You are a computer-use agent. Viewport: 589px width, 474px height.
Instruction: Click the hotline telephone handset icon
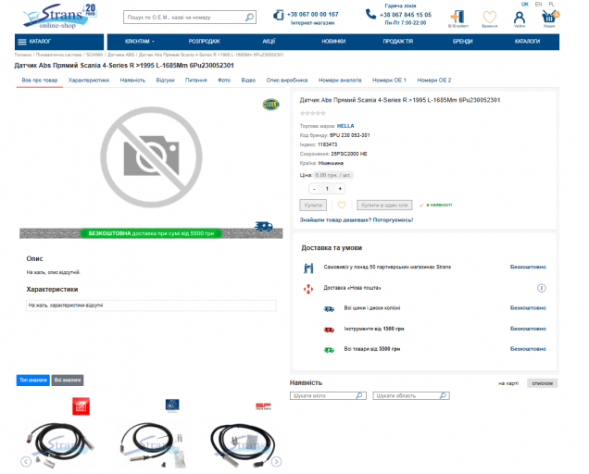(x=370, y=14)
